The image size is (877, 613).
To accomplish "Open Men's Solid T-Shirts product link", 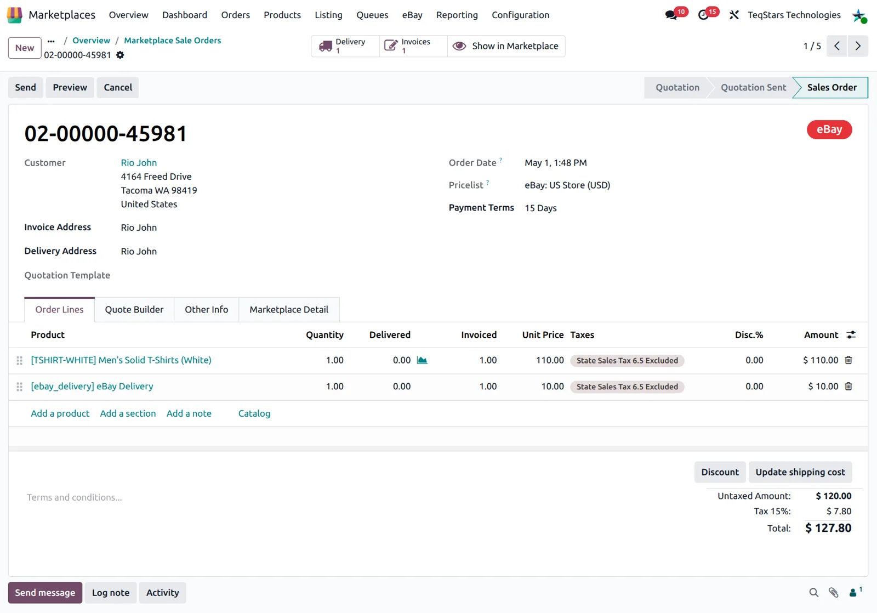I will (121, 360).
